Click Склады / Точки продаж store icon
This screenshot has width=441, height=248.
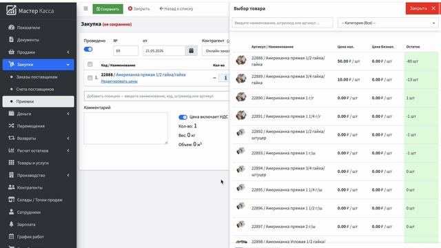coord(11,200)
